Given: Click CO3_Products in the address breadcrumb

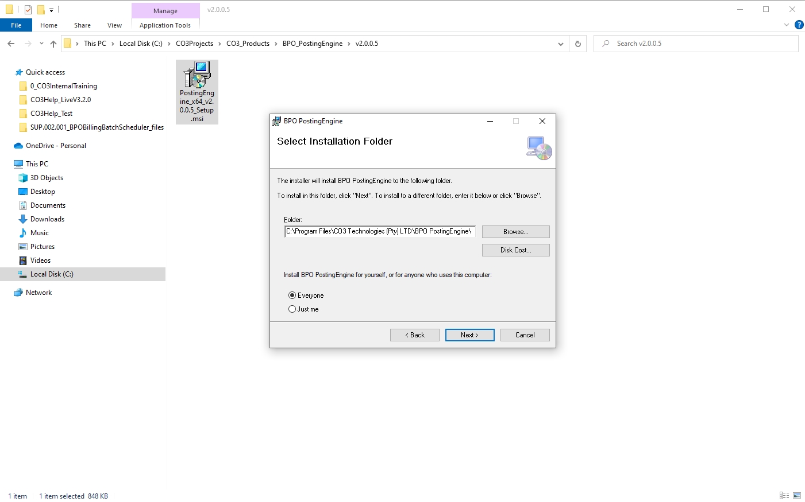Looking at the screenshot, I should 248,44.
